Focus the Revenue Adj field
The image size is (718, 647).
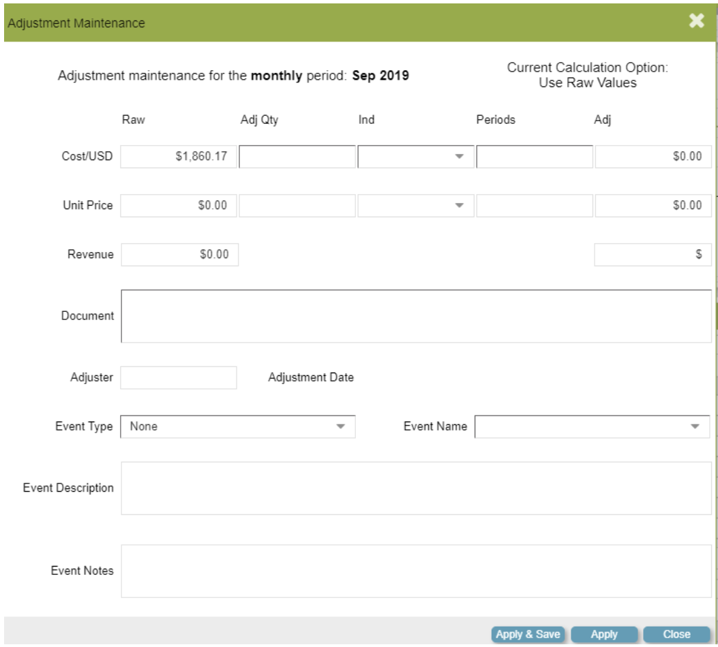pyautogui.click(x=653, y=254)
